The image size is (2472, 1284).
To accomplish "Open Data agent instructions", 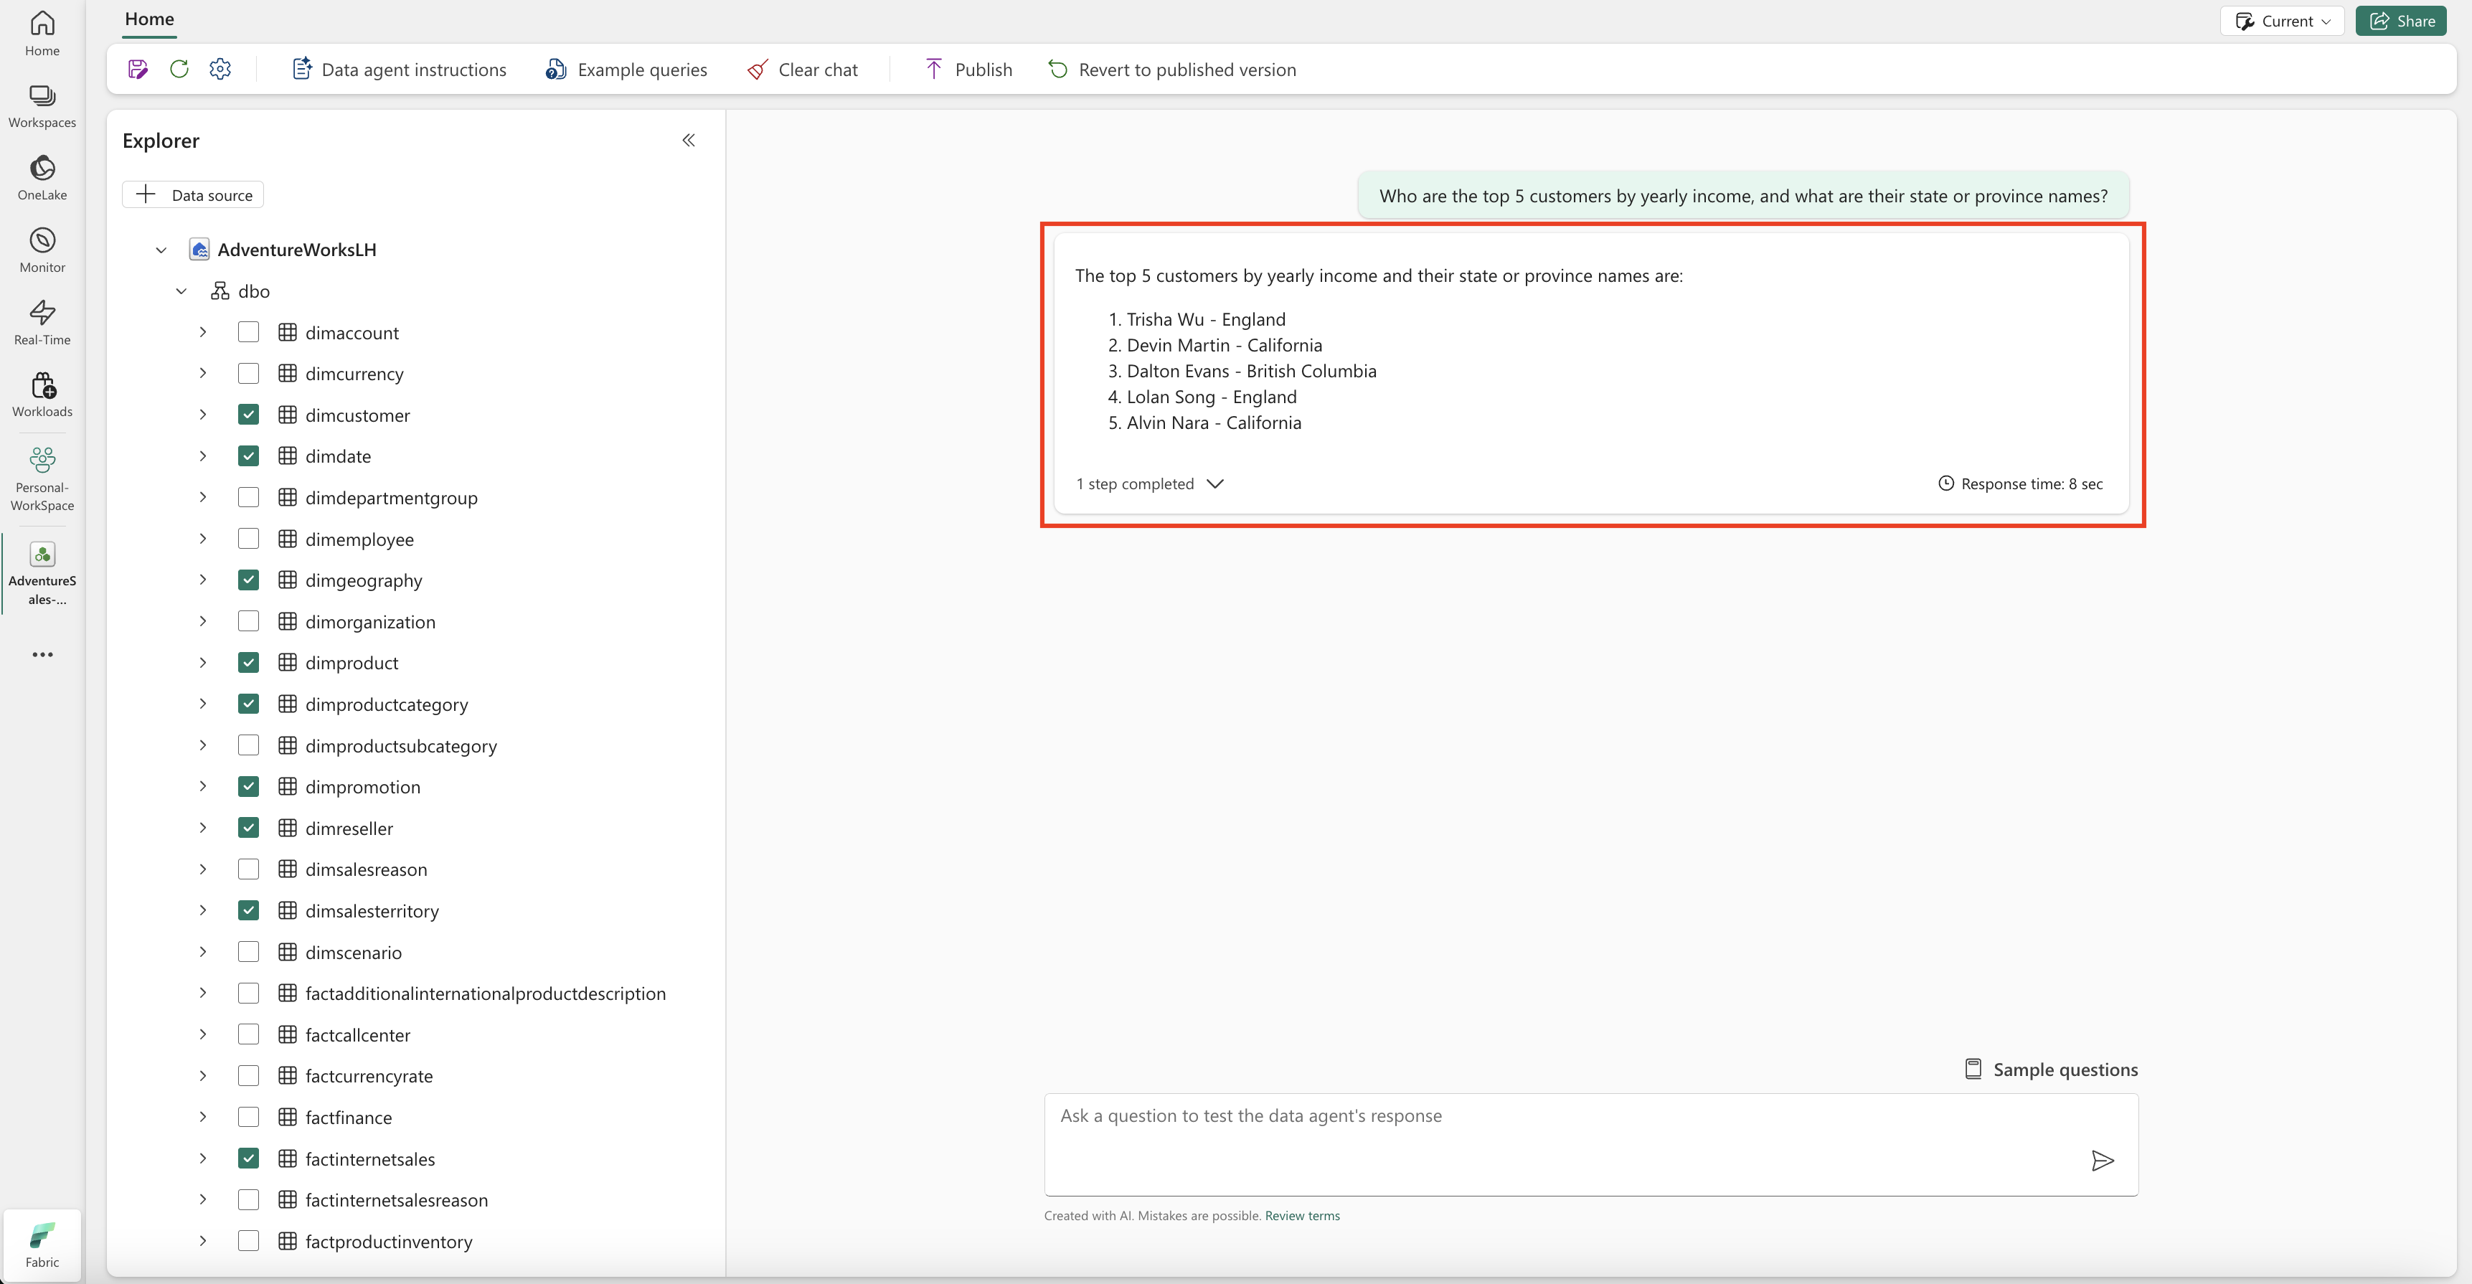I will click(x=398, y=69).
